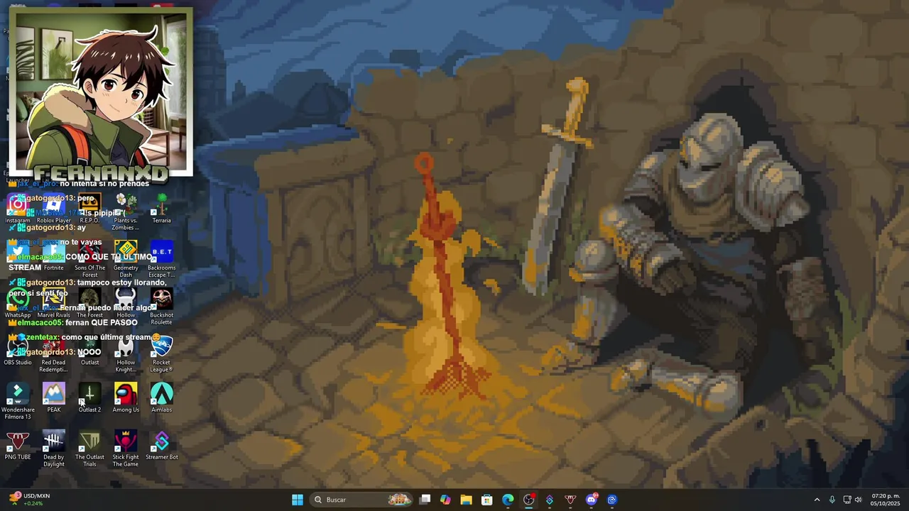Select the Red Dead Redemption icon
Viewport: 909px width, 511px height.
click(54, 354)
